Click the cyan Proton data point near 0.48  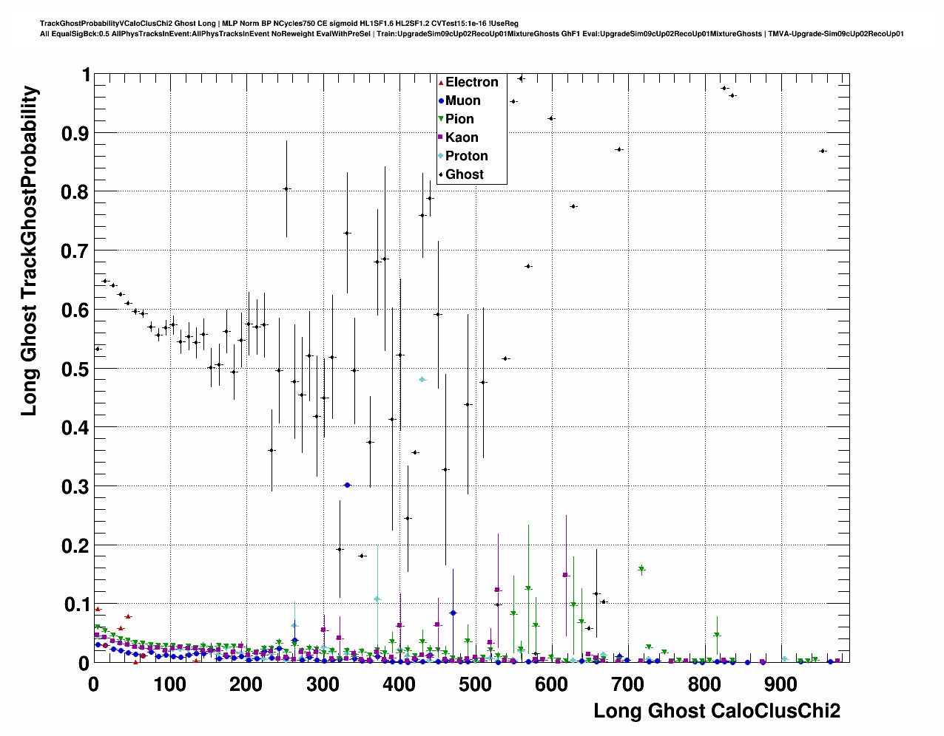[422, 379]
